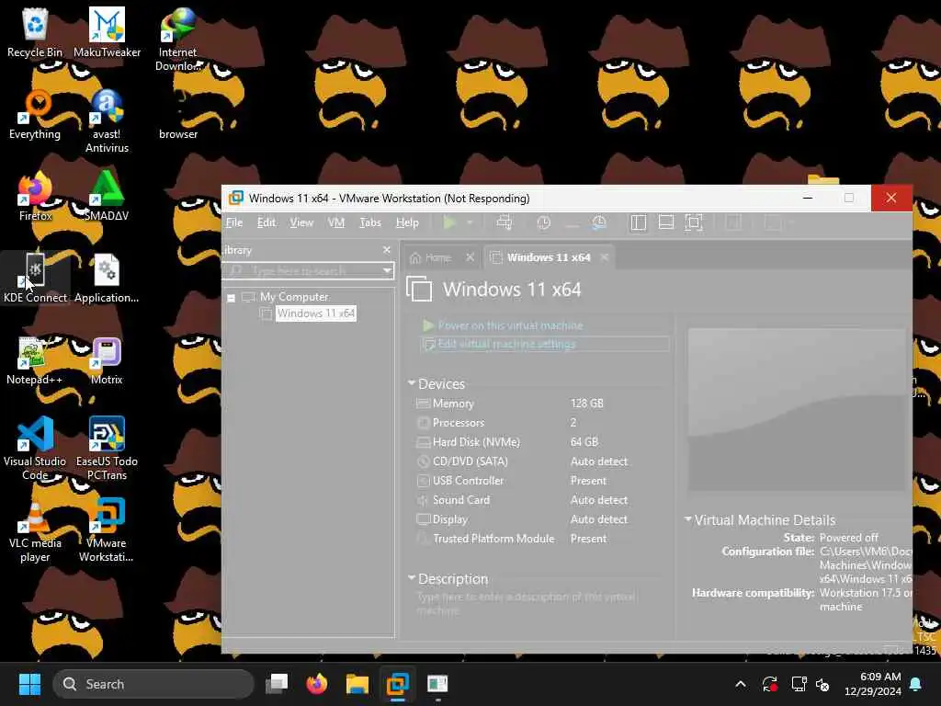The height and width of the screenshot is (706, 941).
Task: Click the taskbar Search box
Action: click(153, 684)
